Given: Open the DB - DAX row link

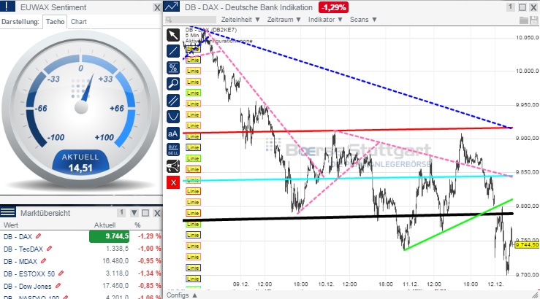Looking at the screenshot, I should pyautogui.click(x=18, y=236).
